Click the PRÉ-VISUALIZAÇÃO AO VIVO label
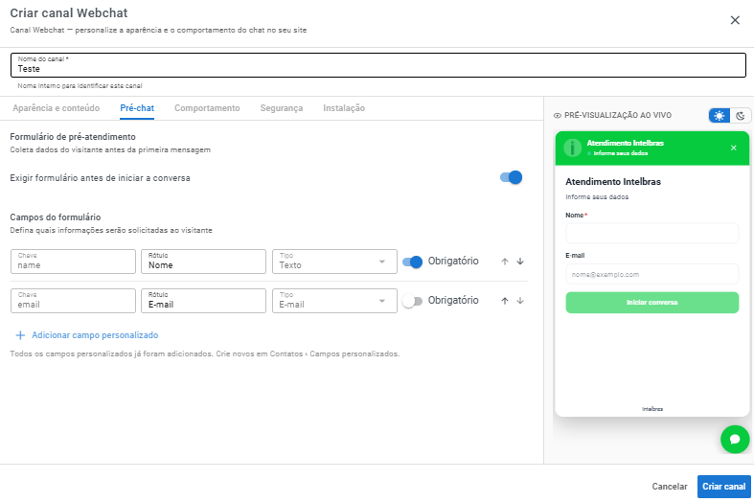The image size is (754, 502). [617, 115]
